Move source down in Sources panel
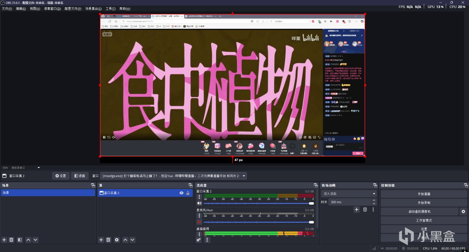 pyautogui.click(x=133, y=240)
